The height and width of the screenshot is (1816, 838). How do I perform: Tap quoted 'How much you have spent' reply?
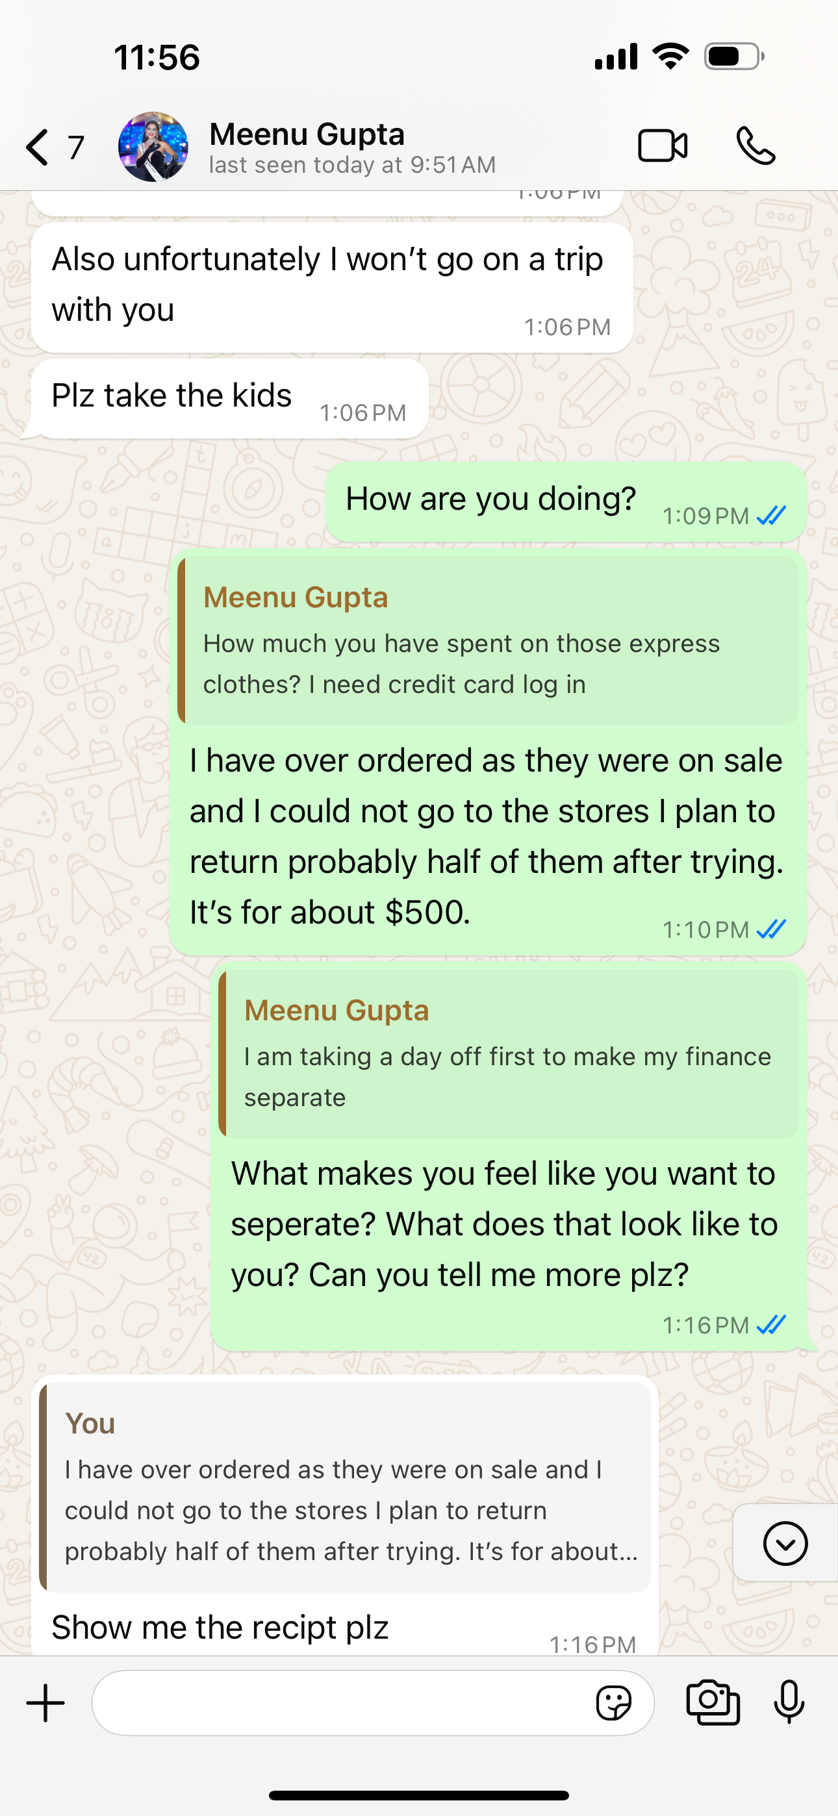pyautogui.click(x=488, y=641)
